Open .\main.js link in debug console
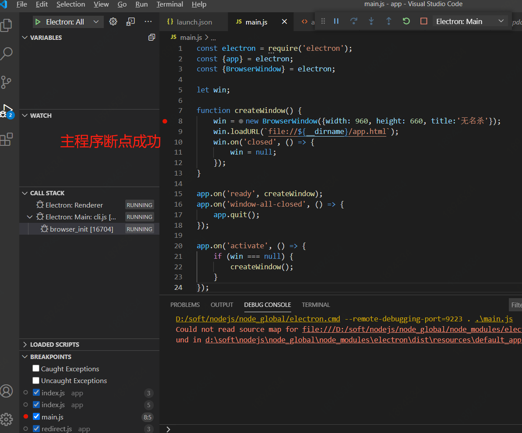Screen dimensions: 522x433 pos(494,319)
